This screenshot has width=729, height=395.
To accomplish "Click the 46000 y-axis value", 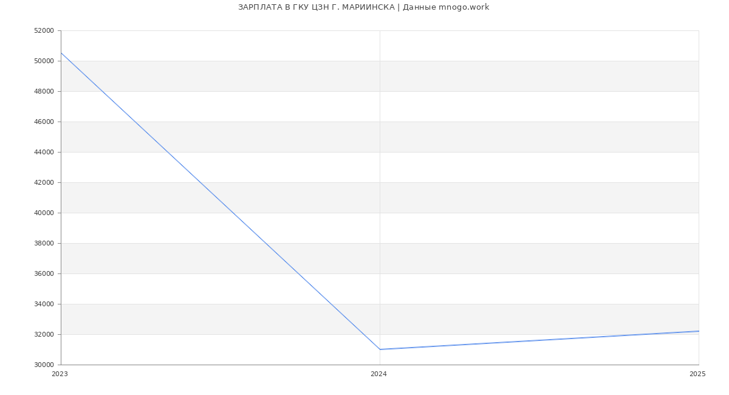I will [x=44, y=122].
